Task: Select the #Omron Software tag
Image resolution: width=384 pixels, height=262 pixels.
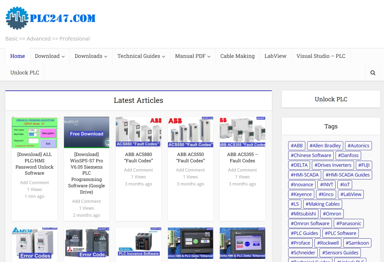Action: (x=310, y=224)
